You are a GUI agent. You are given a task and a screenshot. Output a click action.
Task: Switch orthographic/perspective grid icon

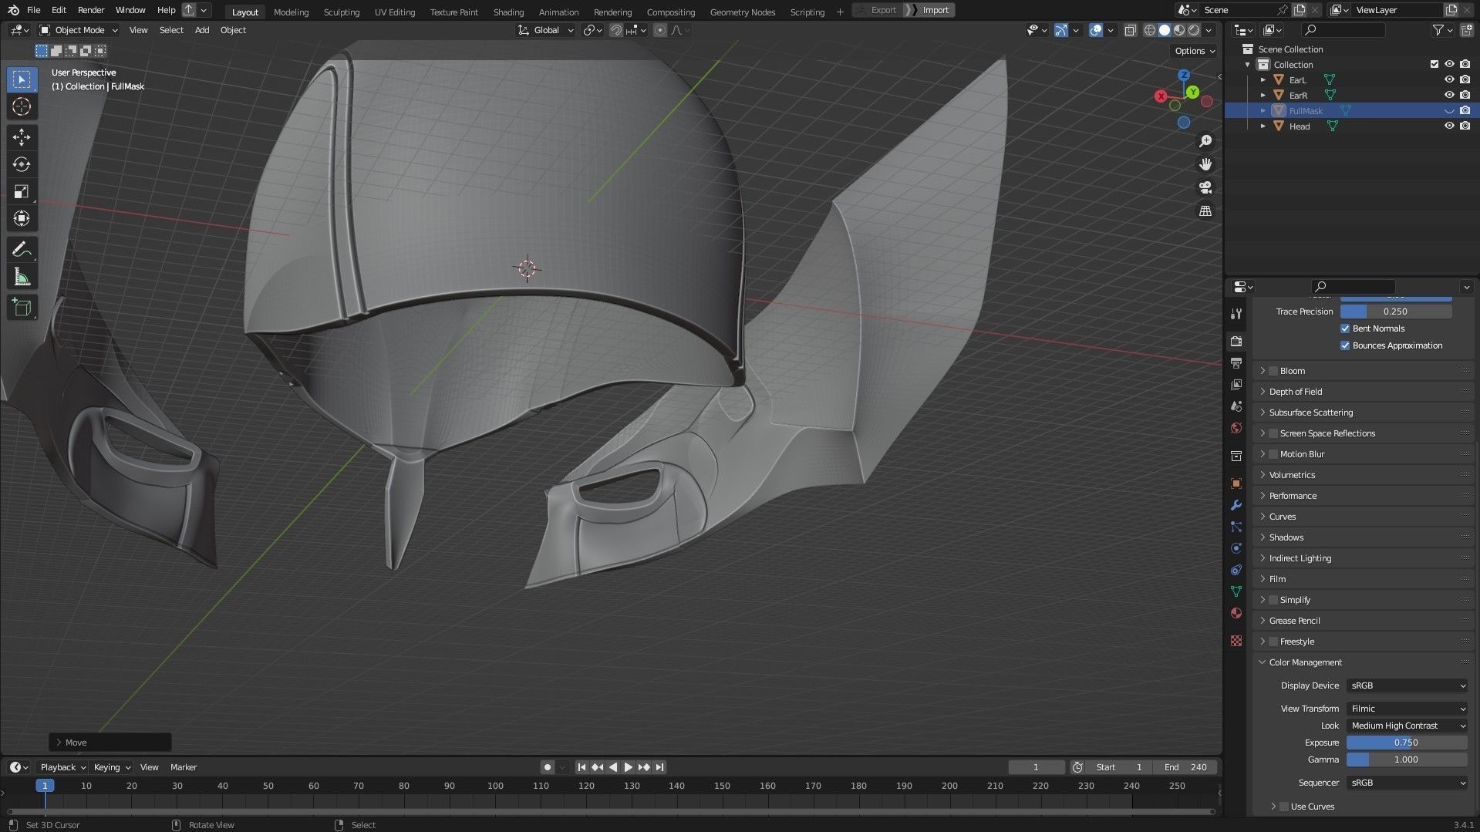(1205, 211)
